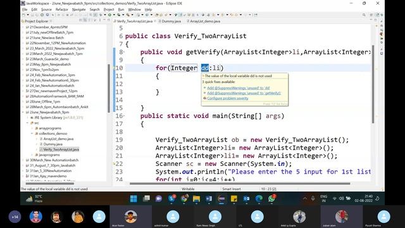
Task: Click the search magnifier icon in toolbar
Action: [364, 15]
